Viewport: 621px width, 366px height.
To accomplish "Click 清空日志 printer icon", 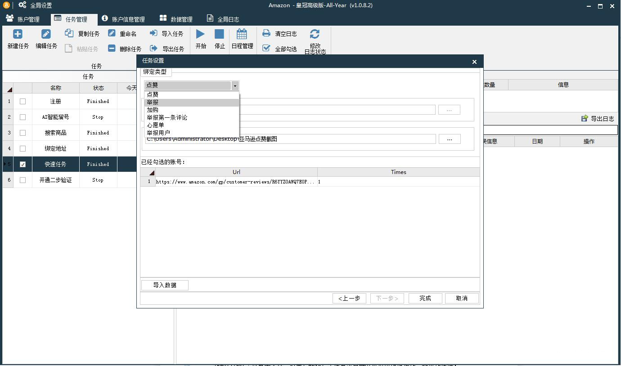I will (266, 33).
